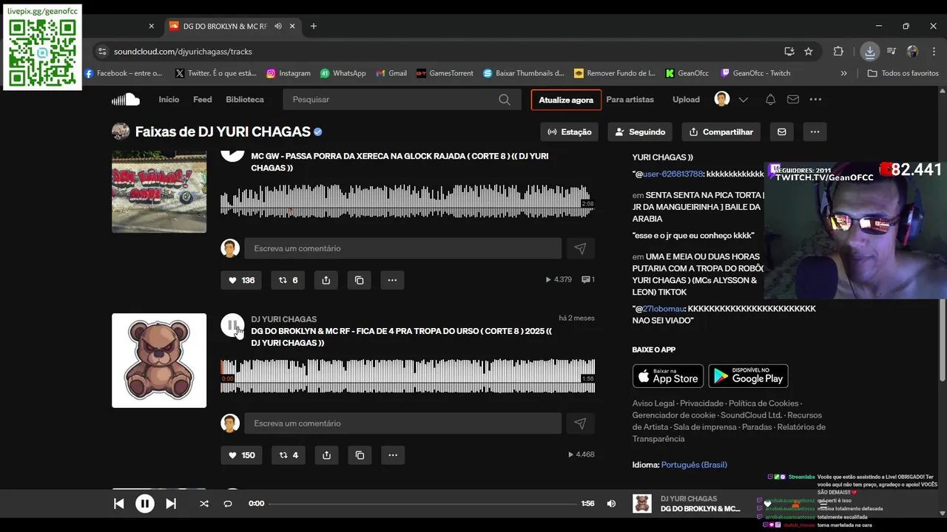Copy link of the DG DO BROKLYN track

coord(360,455)
